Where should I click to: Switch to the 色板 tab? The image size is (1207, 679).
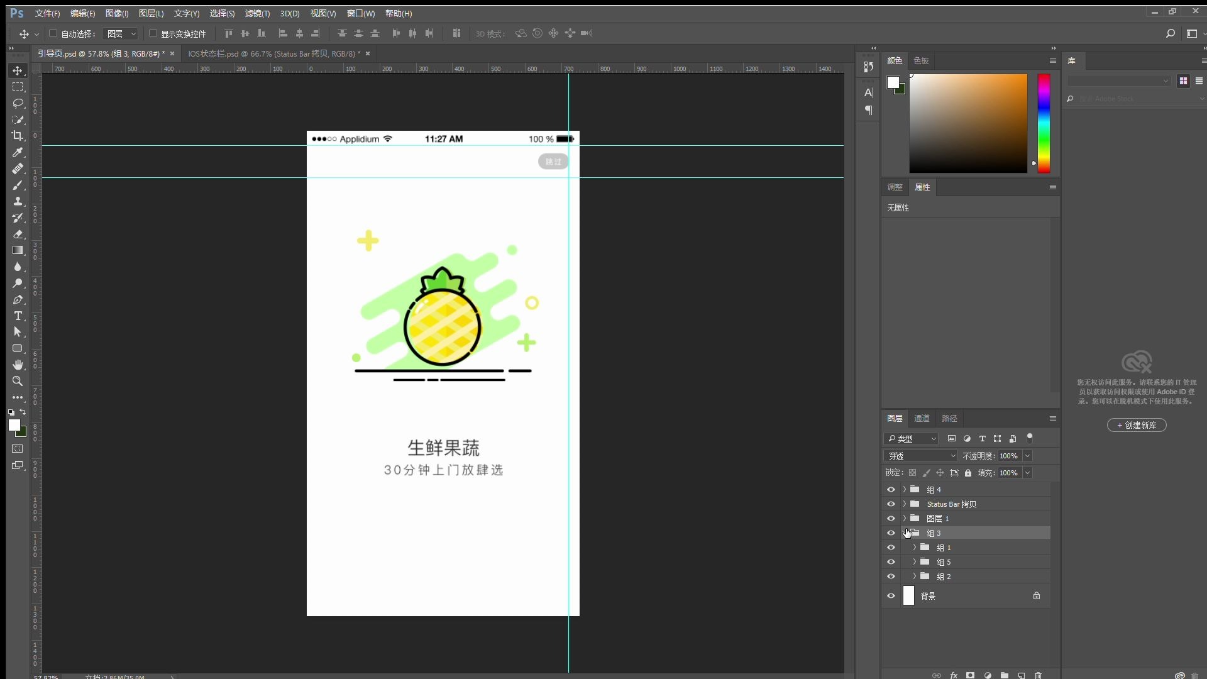[x=921, y=60]
